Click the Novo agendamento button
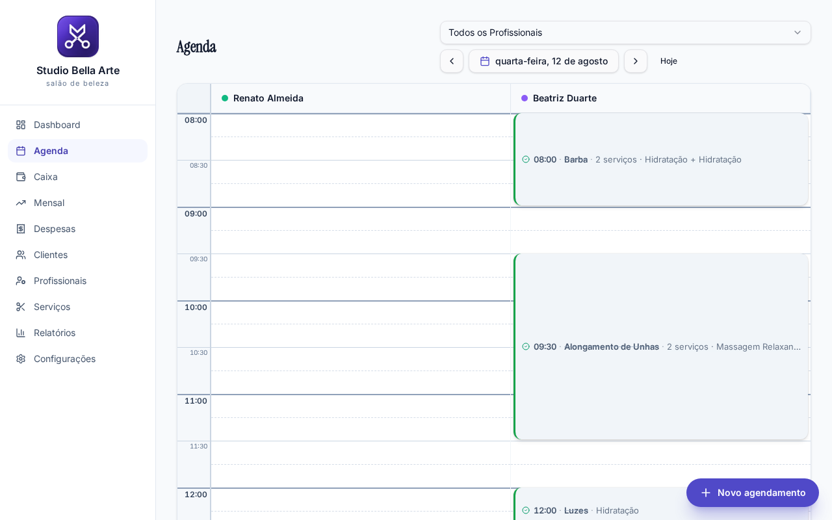The height and width of the screenshot is (520, 832). 753,493
